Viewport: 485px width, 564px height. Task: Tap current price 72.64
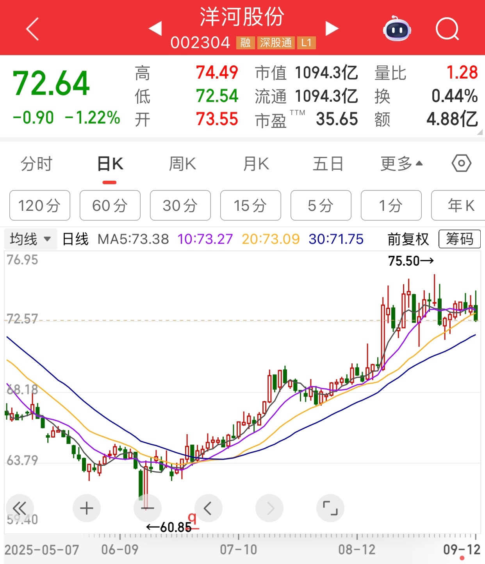pos(51,83)
